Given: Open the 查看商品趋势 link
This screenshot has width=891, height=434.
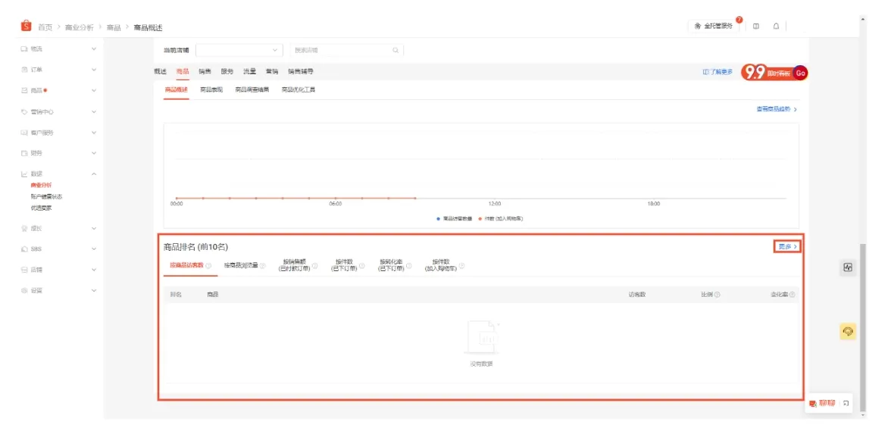Looking at the screenshot, I should pyautogui.click(x=776, y=109).
